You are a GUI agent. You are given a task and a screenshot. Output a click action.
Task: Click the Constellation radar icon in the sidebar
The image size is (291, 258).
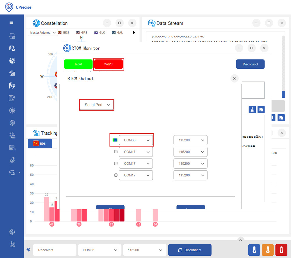click(12, 61)
